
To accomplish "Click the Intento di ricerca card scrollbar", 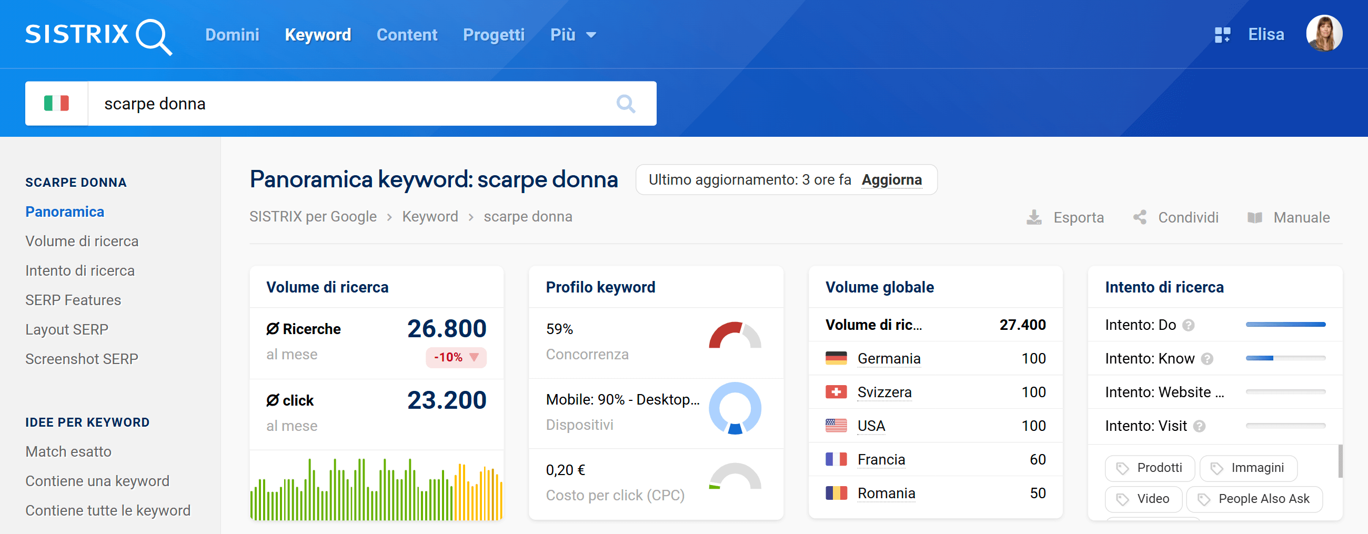I will pyautogui.click(x=1340, y=461).
